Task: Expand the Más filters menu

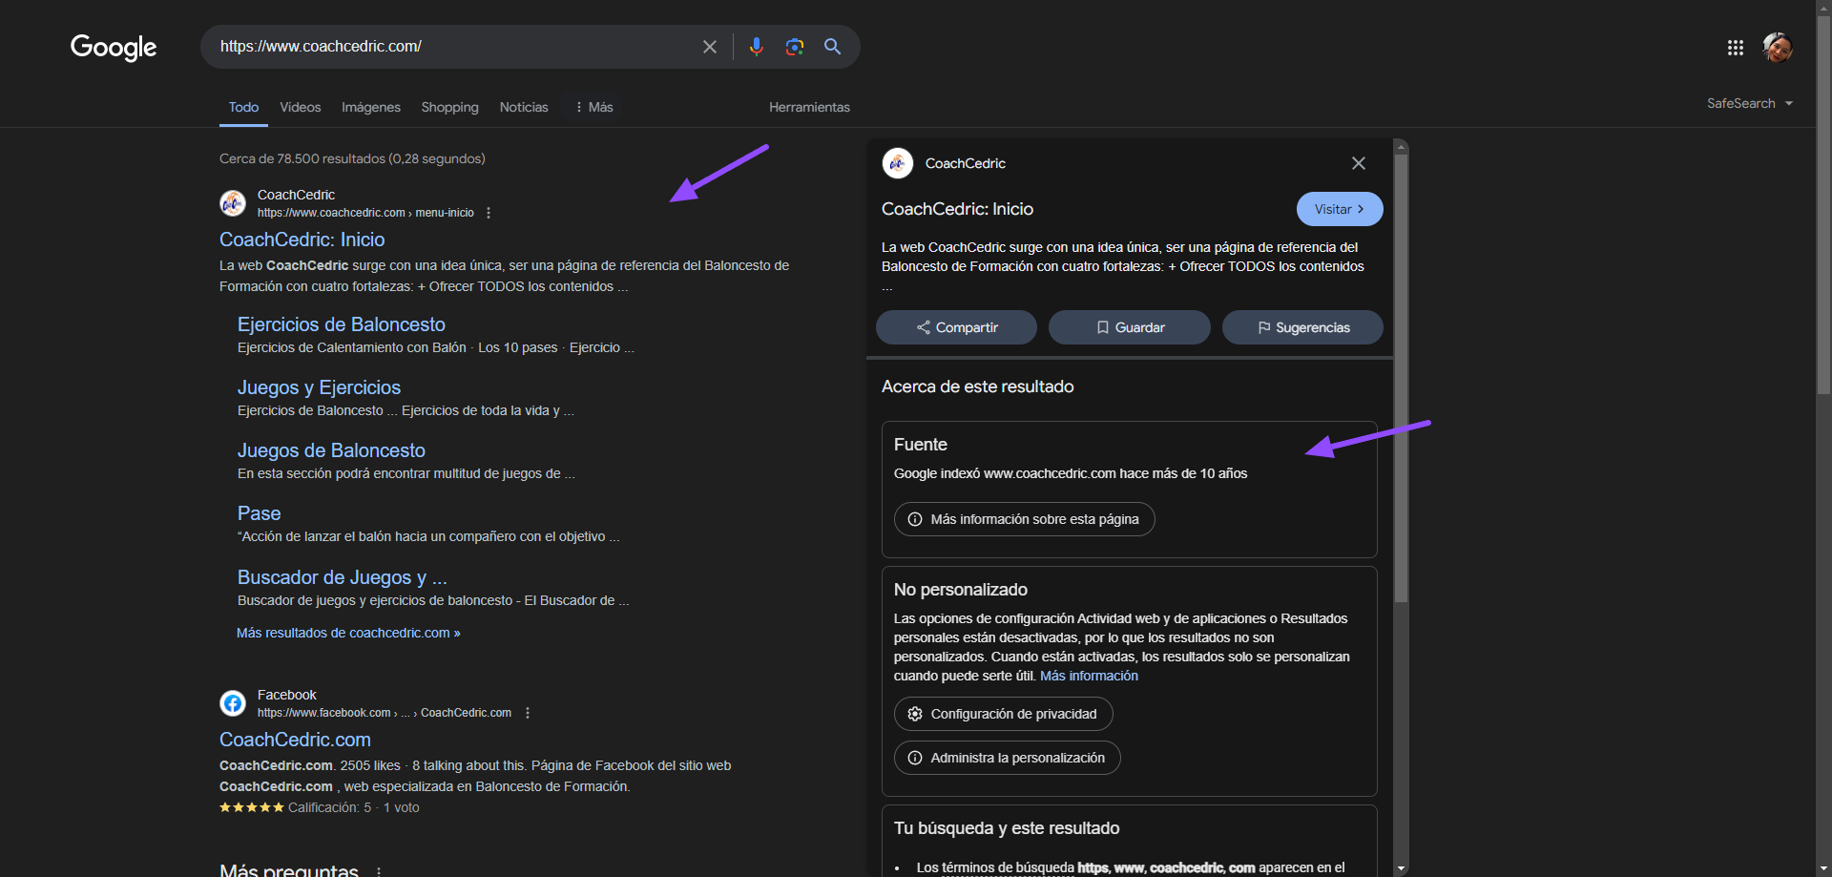Action: point(593,107)
